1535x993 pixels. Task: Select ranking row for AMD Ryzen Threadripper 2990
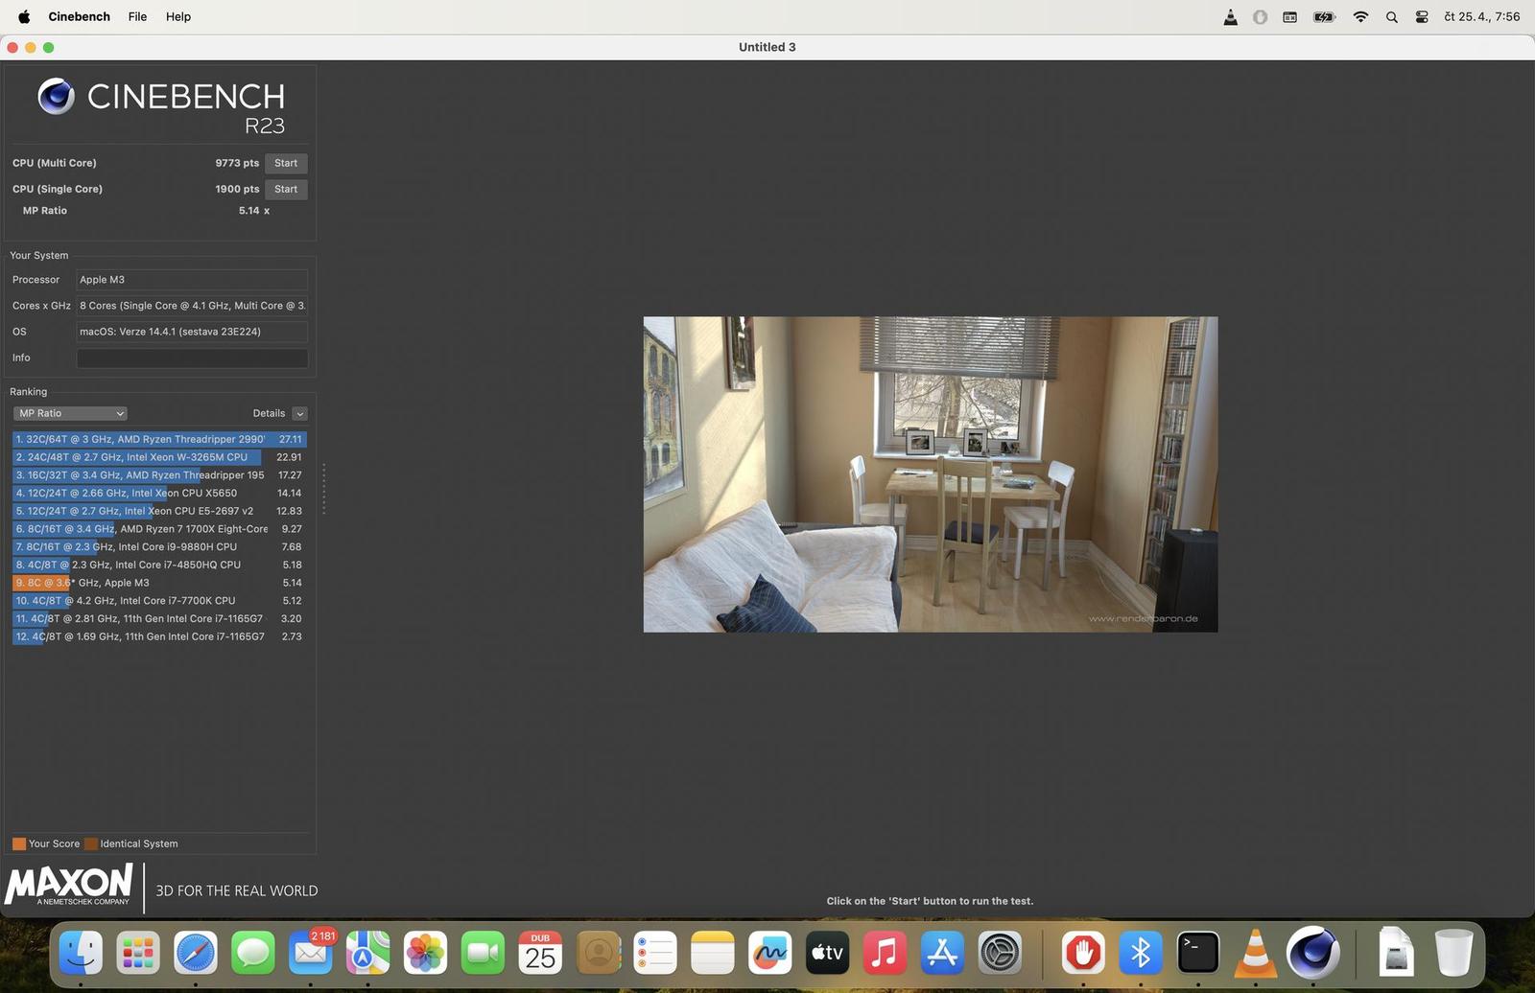[x=159, y=439]
